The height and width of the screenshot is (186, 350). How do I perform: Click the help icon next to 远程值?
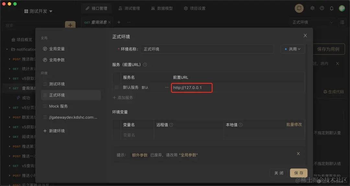pos(171,125)
